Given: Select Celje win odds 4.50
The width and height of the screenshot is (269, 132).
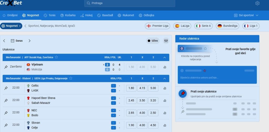Looking at the screenshot, I should 153,125.
